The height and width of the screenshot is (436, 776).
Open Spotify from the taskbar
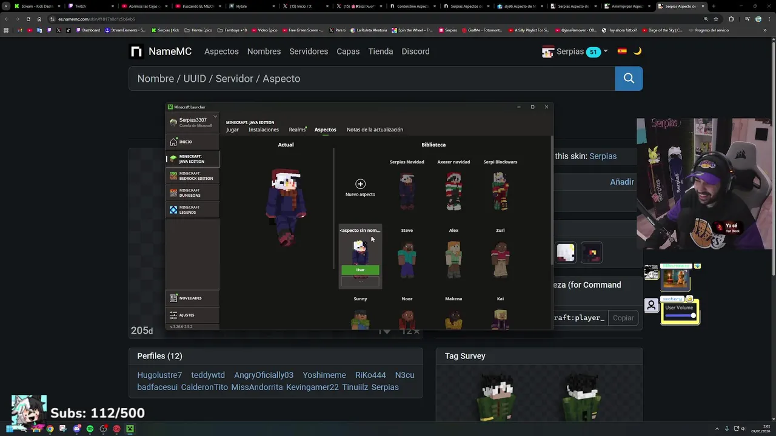click(90, 429)
